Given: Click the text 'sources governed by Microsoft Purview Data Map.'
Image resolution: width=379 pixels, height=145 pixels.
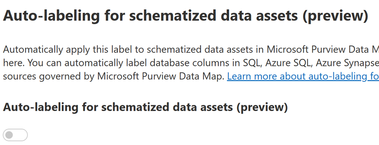Looking at the screenshot, I should tap(114, 76).
